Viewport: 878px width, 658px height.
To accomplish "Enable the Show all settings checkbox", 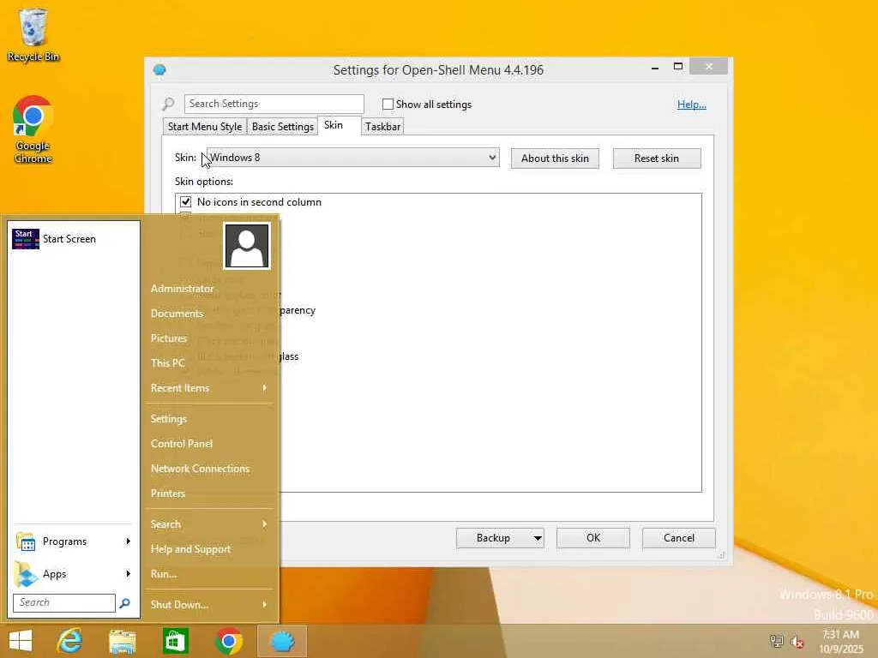I will (388, 104).
